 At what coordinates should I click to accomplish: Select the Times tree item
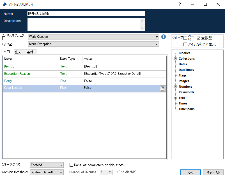[183, 103]
